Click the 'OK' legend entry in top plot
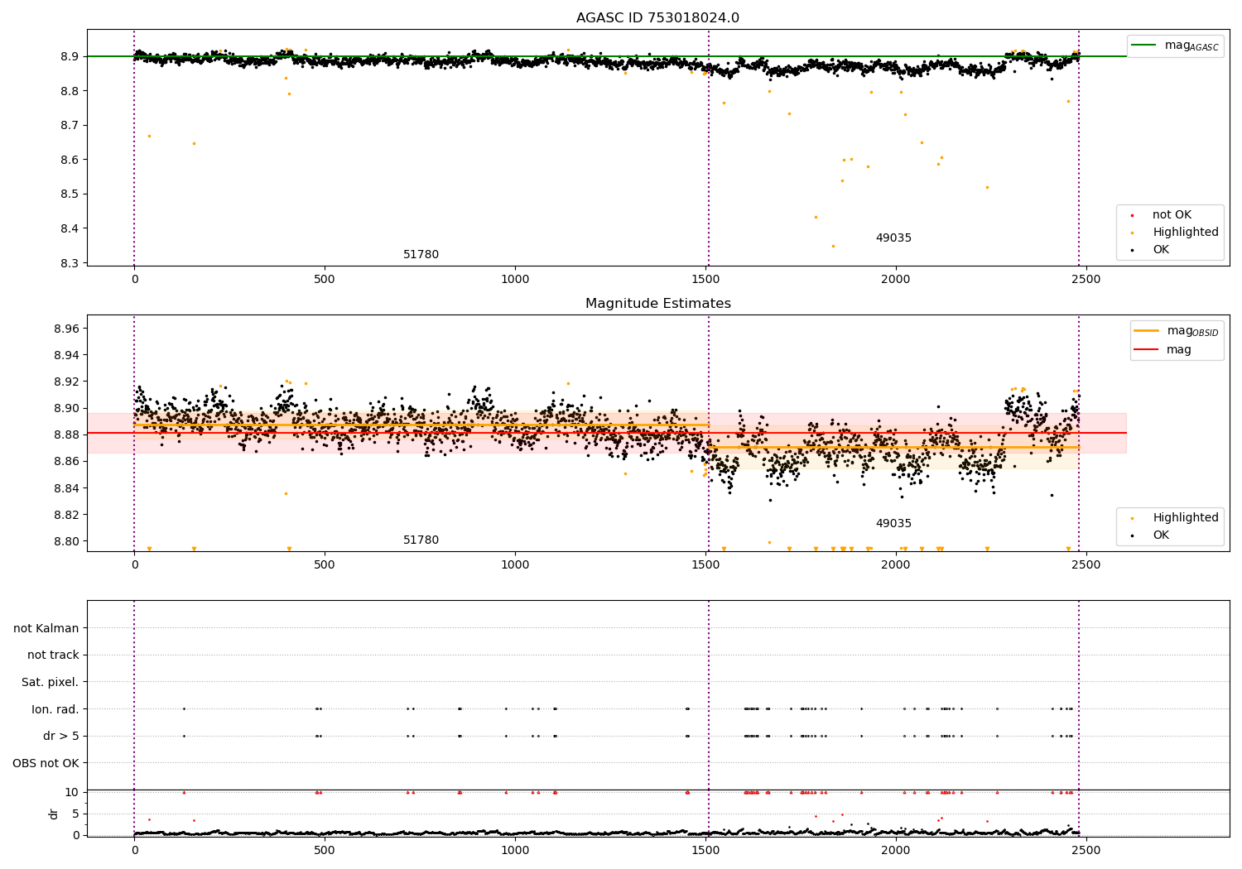The height and width of the screenshot is (869, 1242). click(1161, 250)
